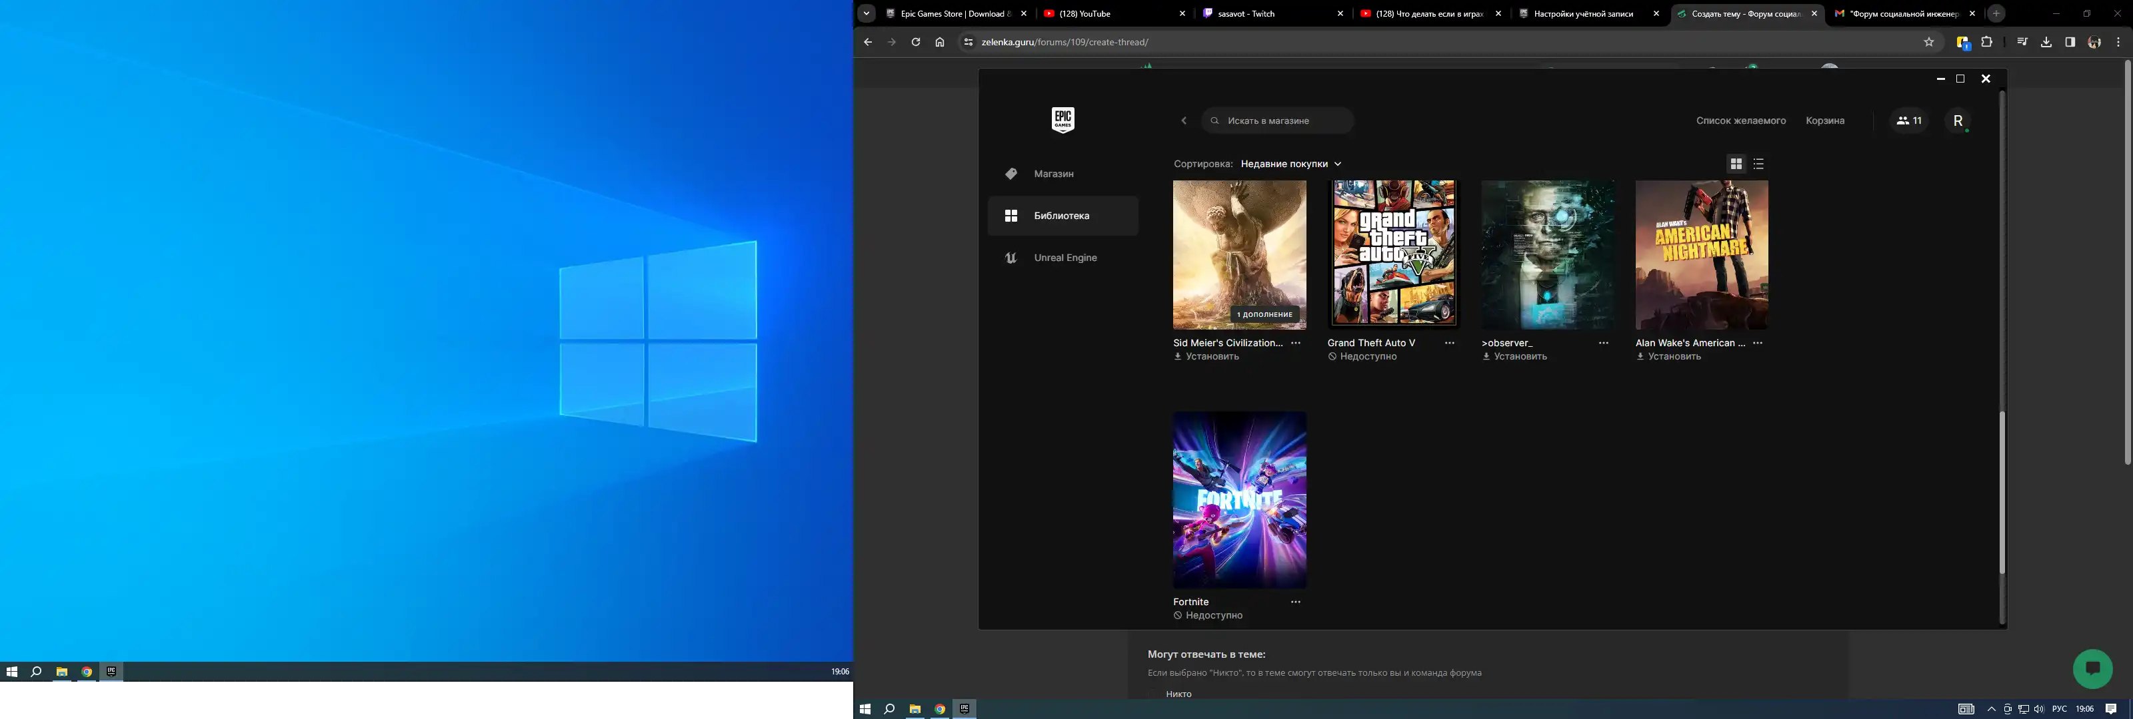Toggle Chrome side panel
Image resolution: width=2133 pixels, height=719 pixels.
pyautogui.click(x=2070, y=42)
